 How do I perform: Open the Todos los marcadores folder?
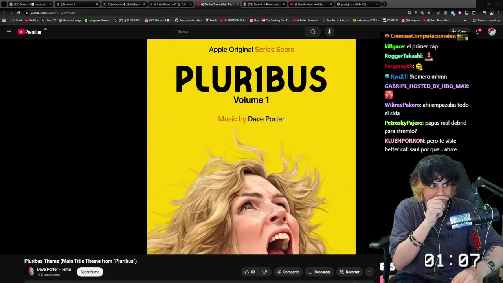coord(486,20)
